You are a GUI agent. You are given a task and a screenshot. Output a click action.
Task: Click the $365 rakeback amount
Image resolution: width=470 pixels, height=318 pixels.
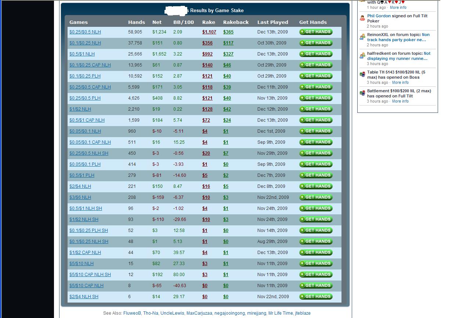228,32
